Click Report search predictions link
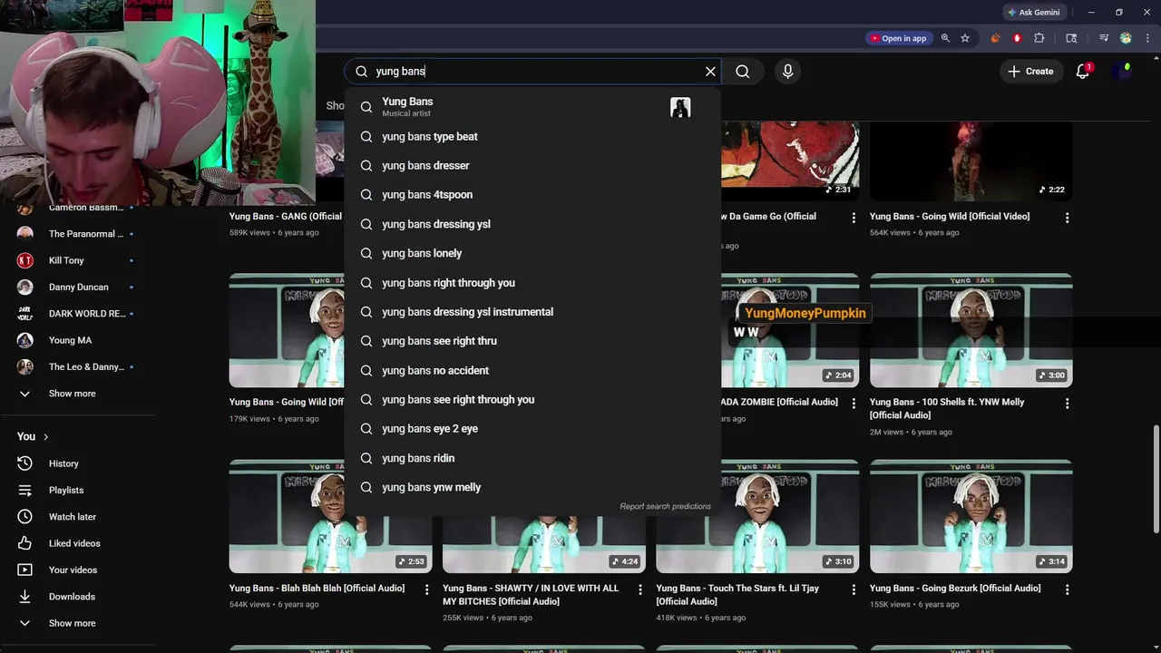The width and height of the screenshot is (1161, 653). pyautogui.click(x=665, y=506)
